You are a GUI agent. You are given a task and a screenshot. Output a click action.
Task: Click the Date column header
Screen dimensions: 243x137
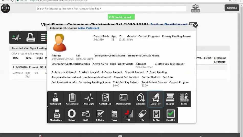(x=16, y=58)
